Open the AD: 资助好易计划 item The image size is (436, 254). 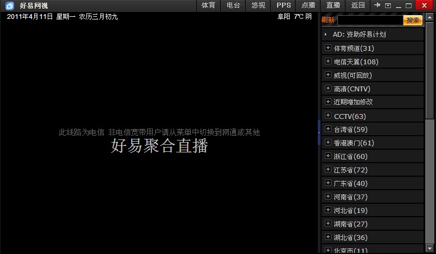(373, 35)
